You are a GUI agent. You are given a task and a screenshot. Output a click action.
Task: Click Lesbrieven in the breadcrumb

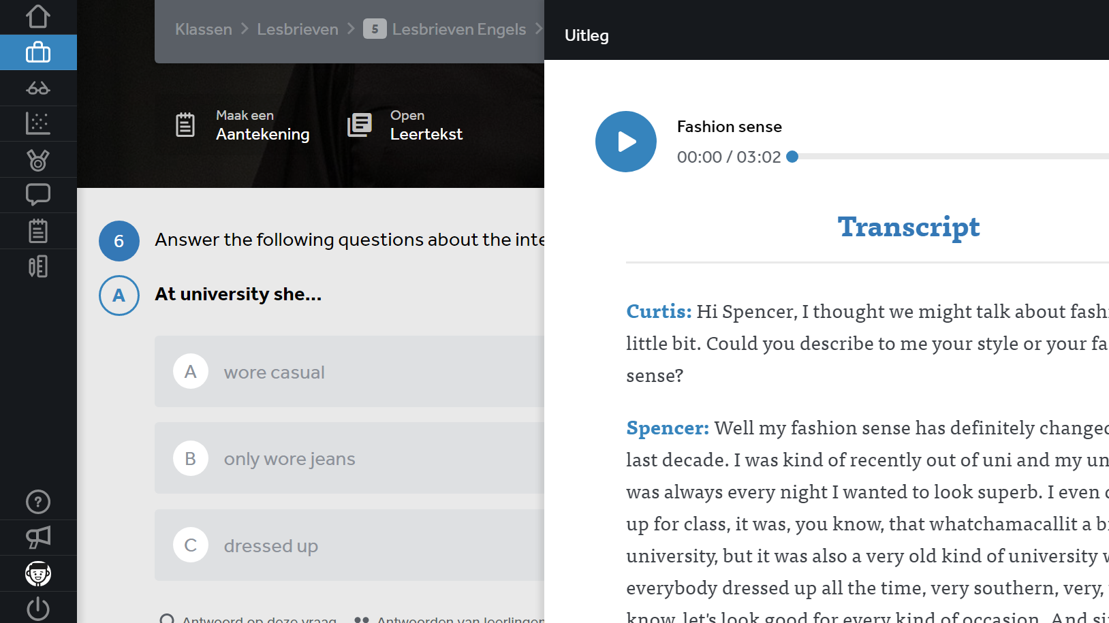tap(298, 29)
